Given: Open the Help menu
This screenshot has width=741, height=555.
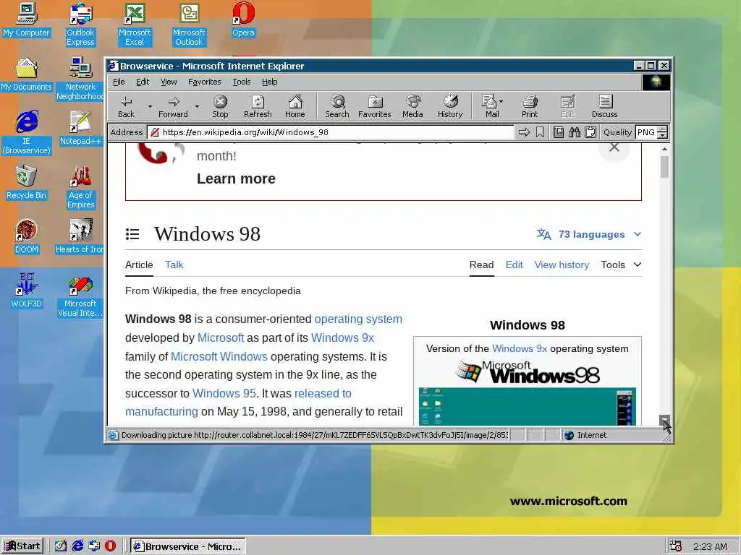Looking at the screenshot, I should tap(270, 82).
